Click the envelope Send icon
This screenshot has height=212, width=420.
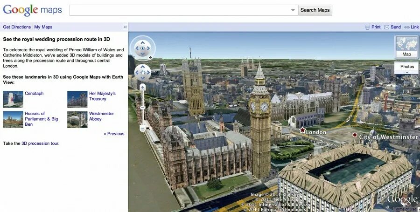click(386, 27)
